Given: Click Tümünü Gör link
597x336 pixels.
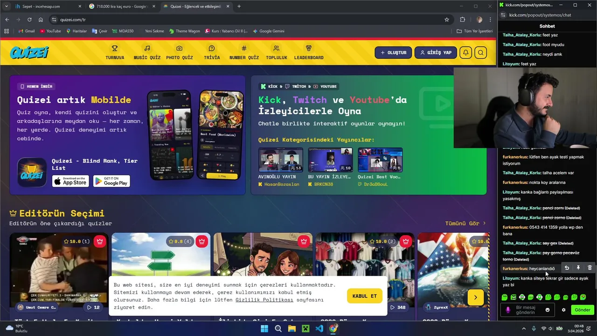Looking at the screenshot, I should click(465, 224).
